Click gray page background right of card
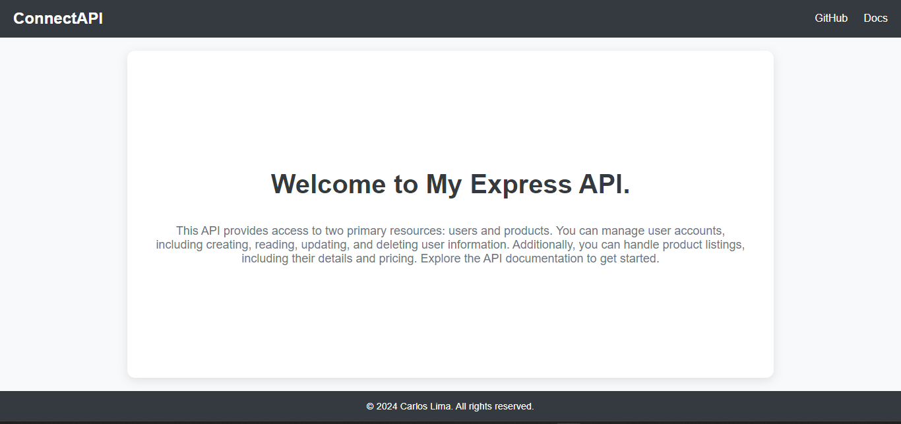 coord(838,211)
